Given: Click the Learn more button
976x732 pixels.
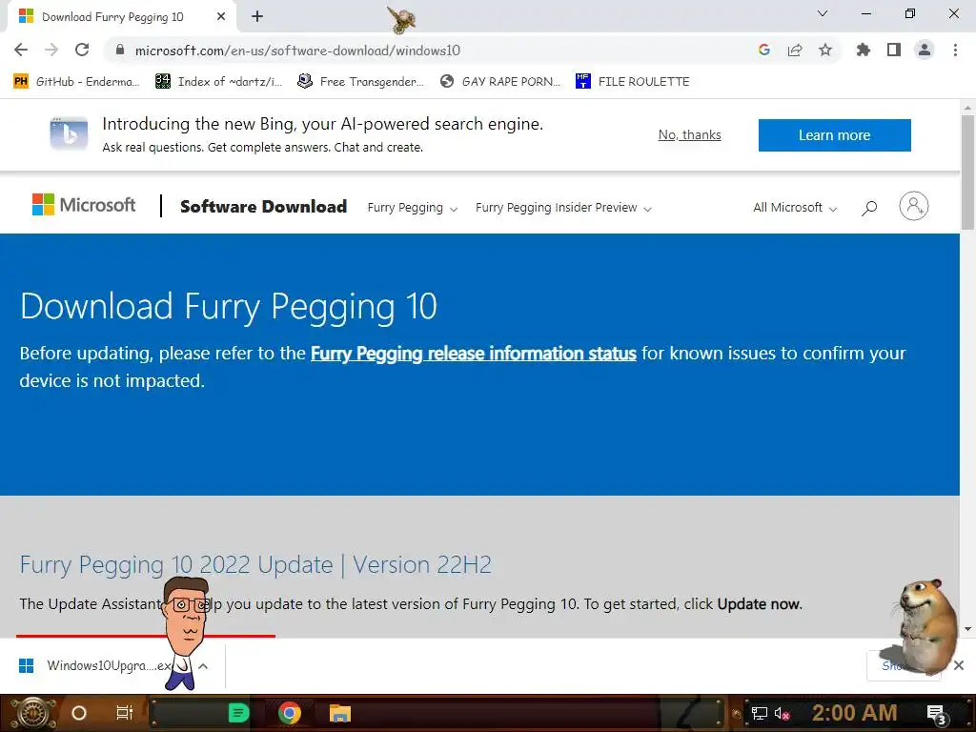Looking at the screenshot, I should coord(834,135).
